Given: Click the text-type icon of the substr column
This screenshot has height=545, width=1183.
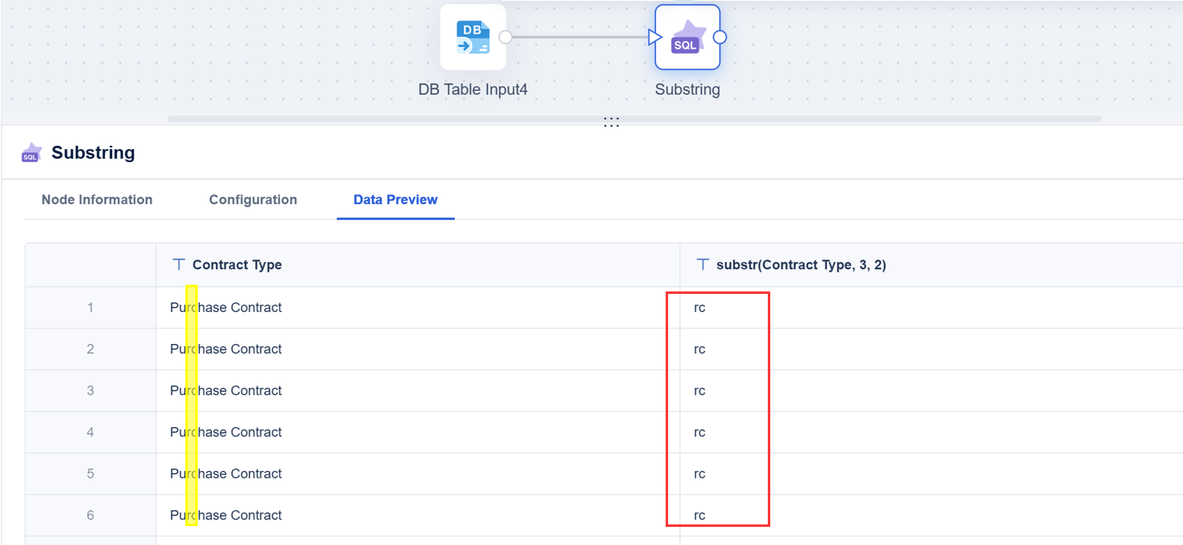Looking at the screenshot, I should coord(703,264).
